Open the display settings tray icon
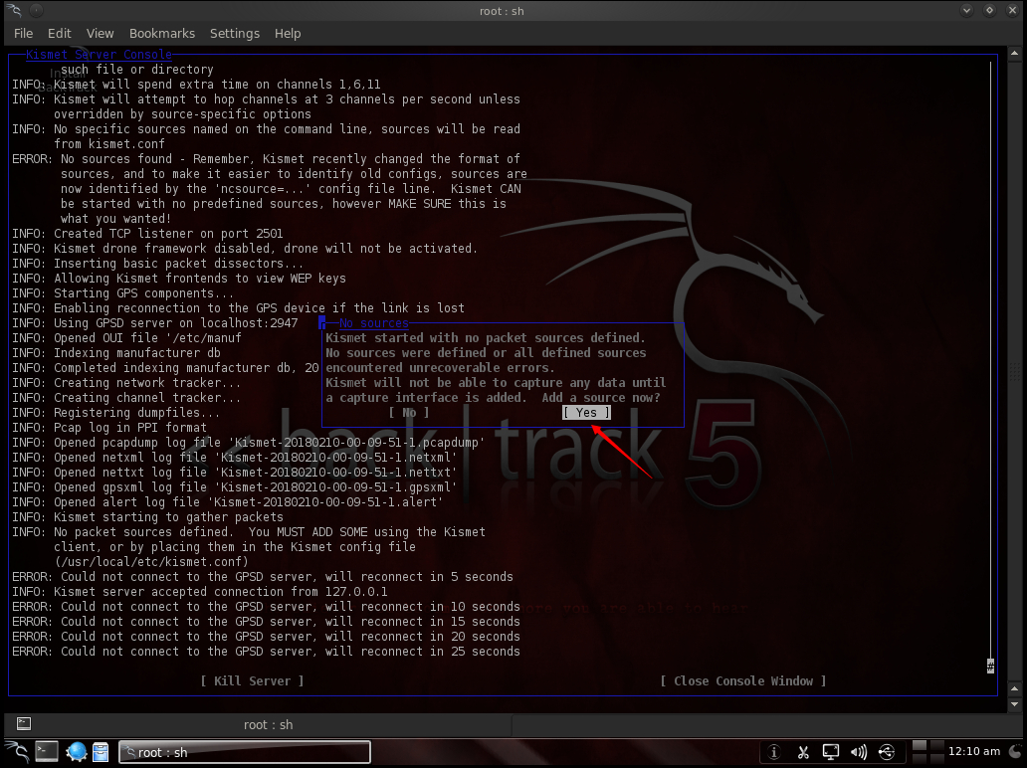The image size is (1027, 768). tap(831, 752)
